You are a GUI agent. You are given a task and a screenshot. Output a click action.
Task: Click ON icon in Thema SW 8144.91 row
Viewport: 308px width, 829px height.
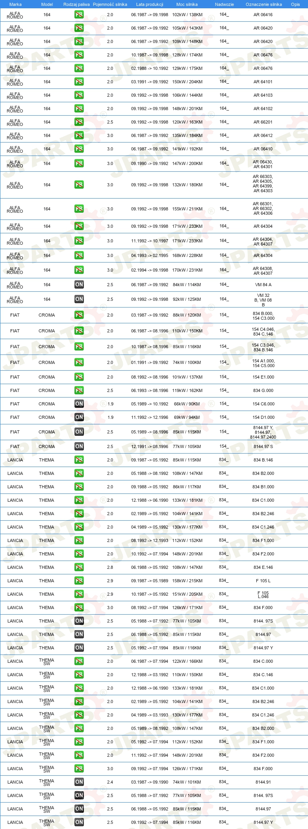click(x=79, y=782)
